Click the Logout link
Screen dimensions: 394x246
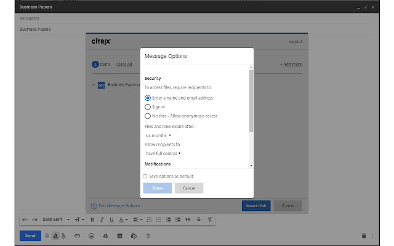(295, 42)
